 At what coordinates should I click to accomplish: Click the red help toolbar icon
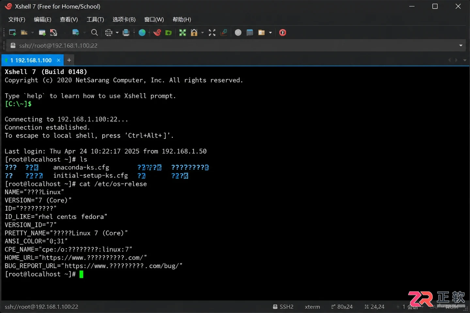point(283,32)
